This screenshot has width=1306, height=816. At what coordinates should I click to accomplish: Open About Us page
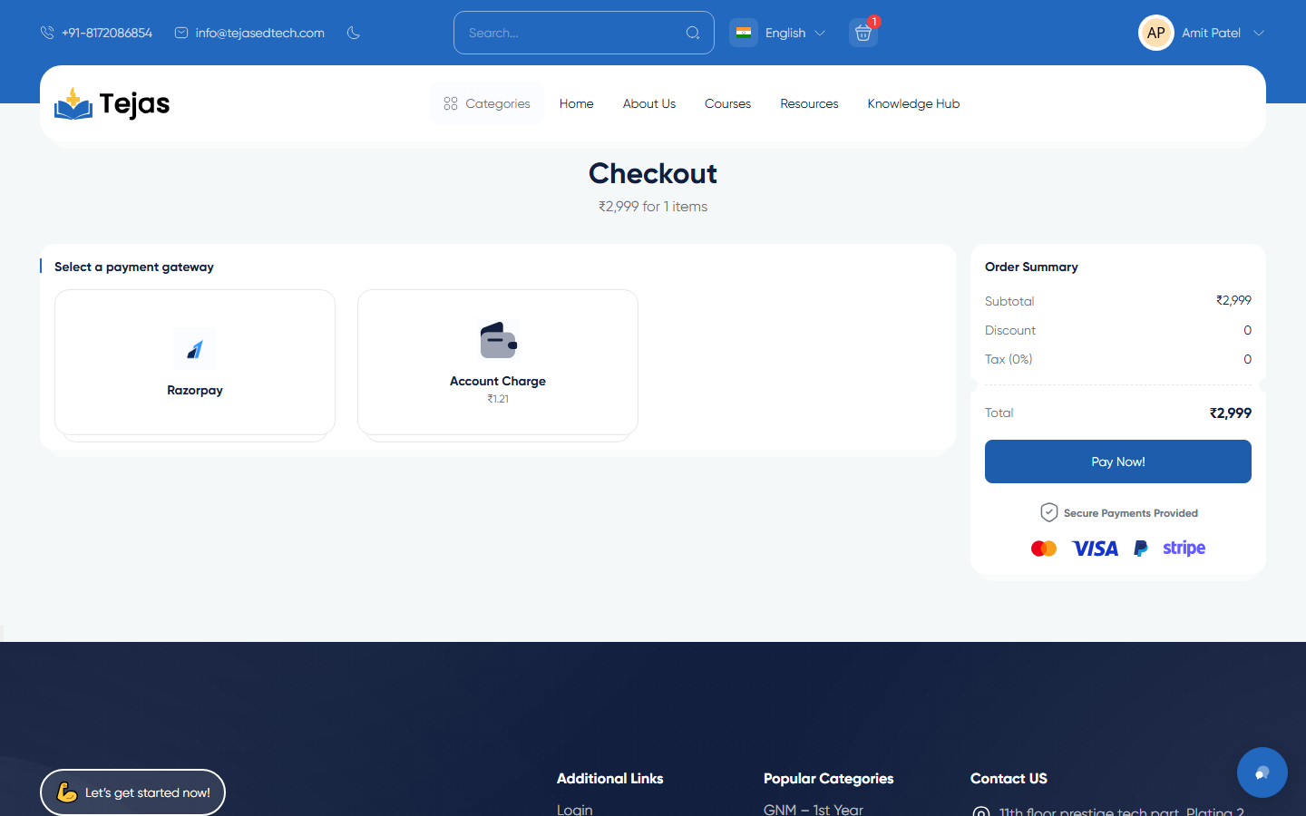(649, 103)
